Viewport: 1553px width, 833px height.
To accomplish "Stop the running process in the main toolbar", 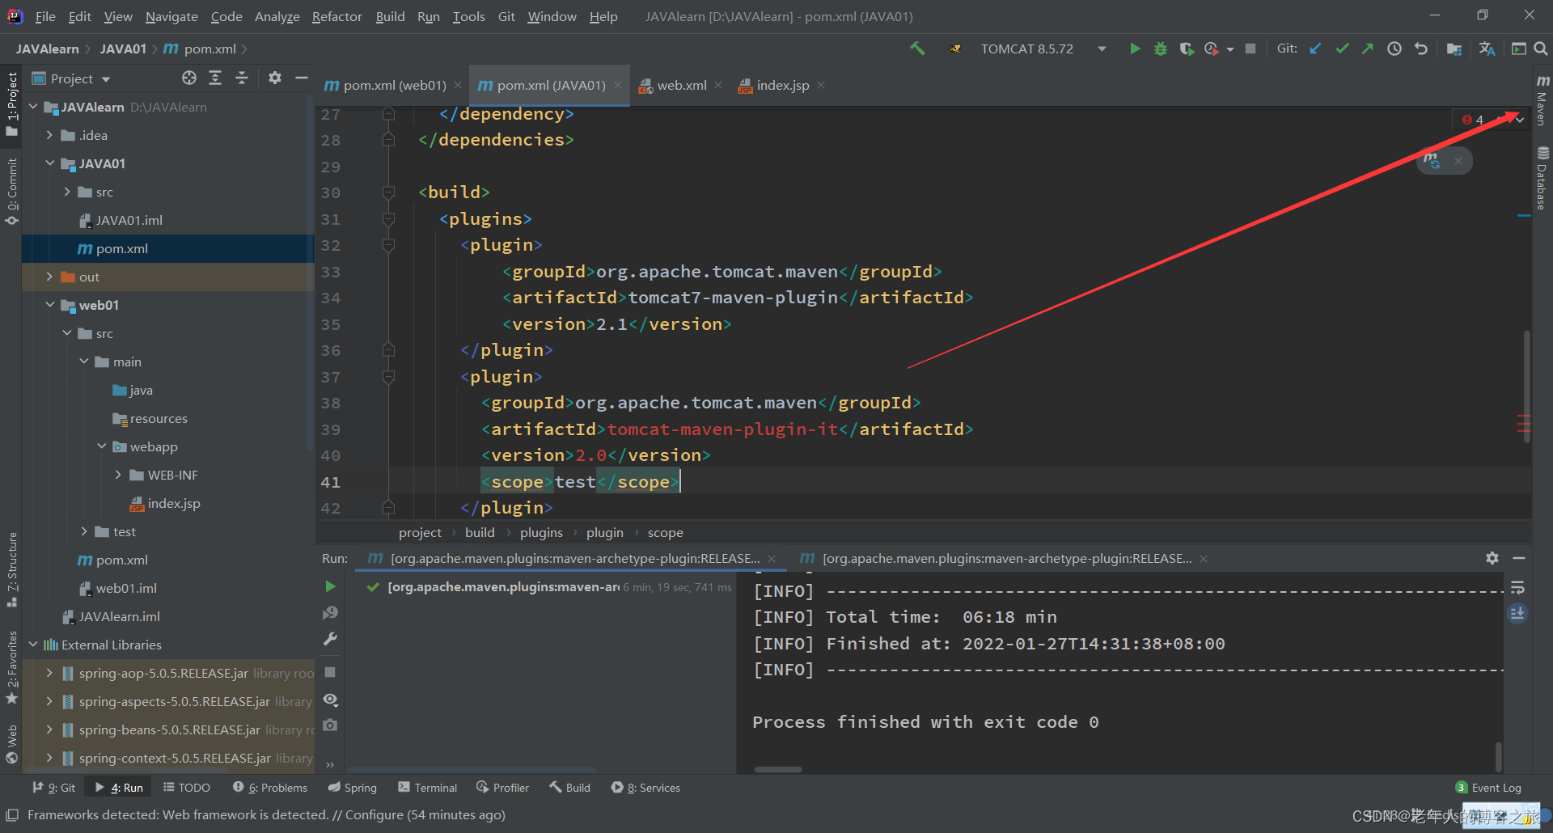I will coord(1250,49).
